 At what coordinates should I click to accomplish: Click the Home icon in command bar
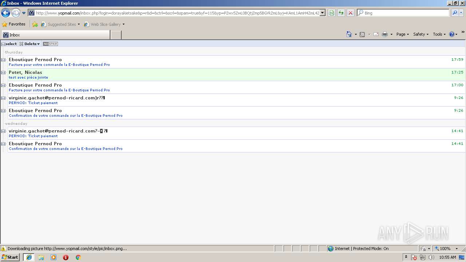pos(349,34)
